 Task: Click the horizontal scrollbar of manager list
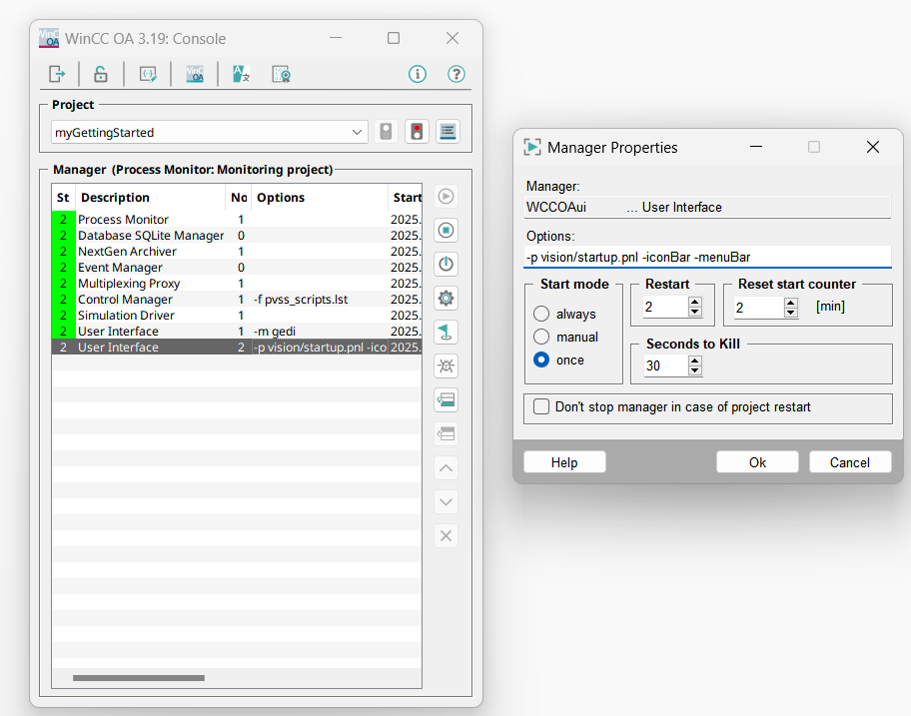pyautogui.click(x=138, y=678)
